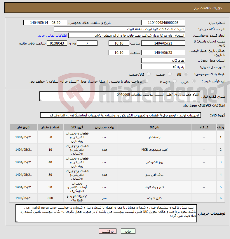
Task: Click the توضیحات خریدار text area
Action: 106,213
